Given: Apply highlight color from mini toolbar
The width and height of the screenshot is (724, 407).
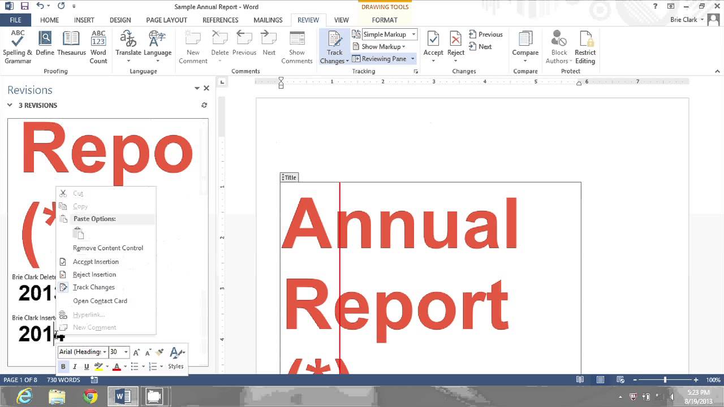Looking at the screenshot, I should 98,366.
